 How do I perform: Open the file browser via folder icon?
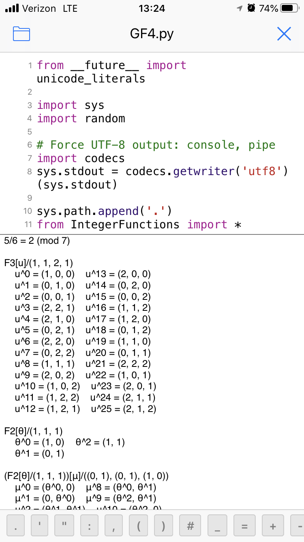click(20, 34)
